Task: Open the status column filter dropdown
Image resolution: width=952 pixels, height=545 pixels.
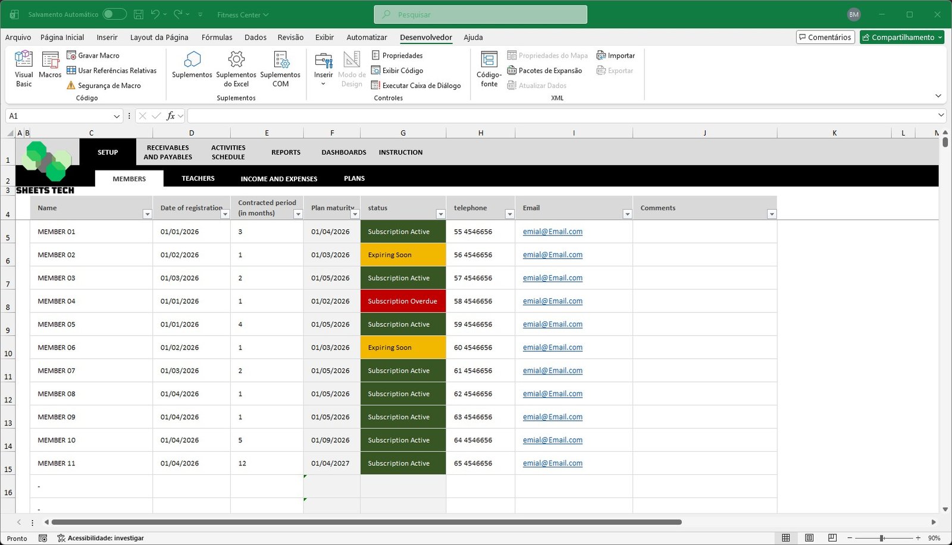Action: (440, 215)
